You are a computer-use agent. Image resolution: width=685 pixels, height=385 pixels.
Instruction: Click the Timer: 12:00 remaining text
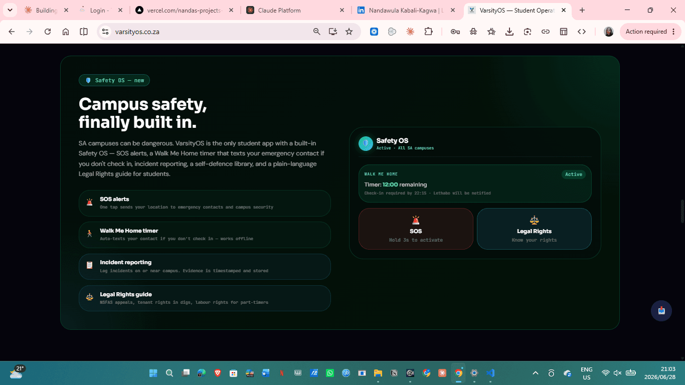tap(396, 184)
